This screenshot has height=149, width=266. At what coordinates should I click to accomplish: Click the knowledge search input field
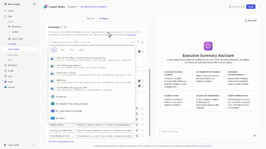(x=92, y=42)
